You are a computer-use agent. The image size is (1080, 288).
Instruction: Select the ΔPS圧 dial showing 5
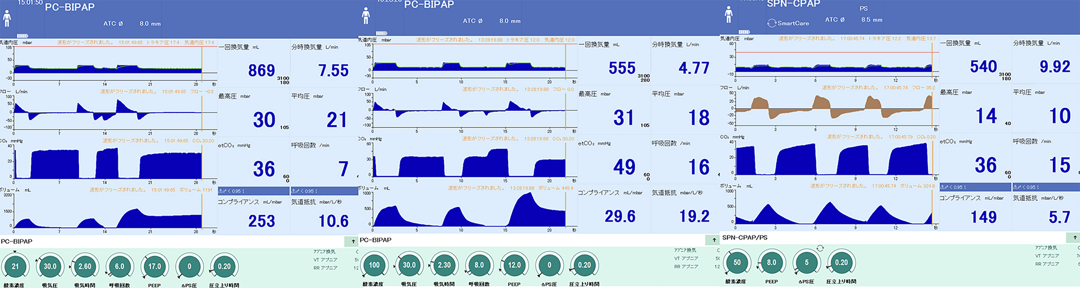tap(806, 262)
